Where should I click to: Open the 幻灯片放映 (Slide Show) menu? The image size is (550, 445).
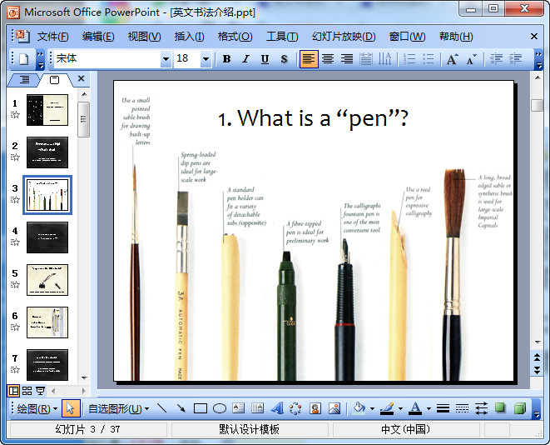[343, 37]
